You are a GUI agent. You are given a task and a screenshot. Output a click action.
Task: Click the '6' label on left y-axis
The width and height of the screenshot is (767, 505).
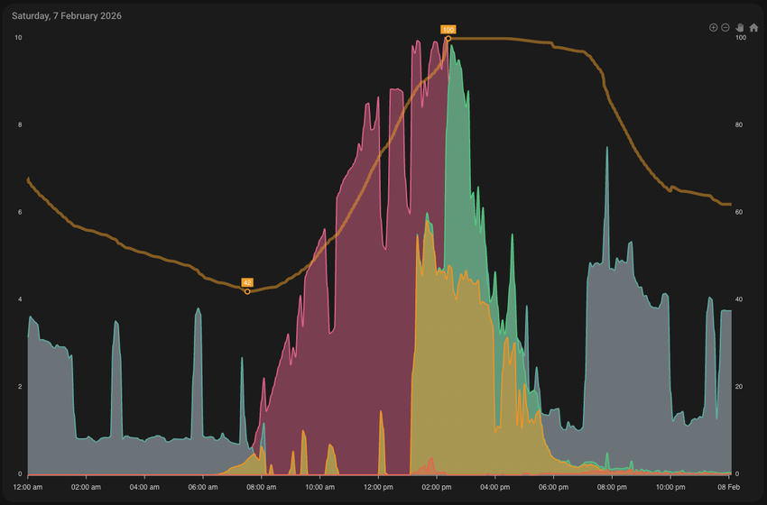point(19,213)
